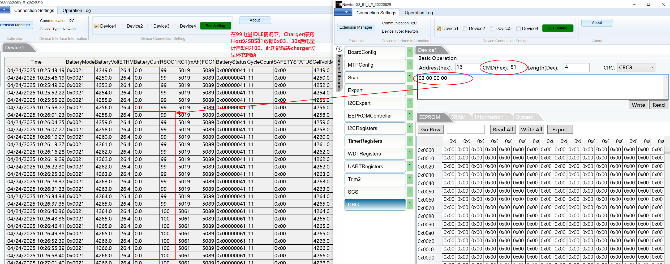Enable Device4 checkbox in NewtonG2 window

point(518,29)
